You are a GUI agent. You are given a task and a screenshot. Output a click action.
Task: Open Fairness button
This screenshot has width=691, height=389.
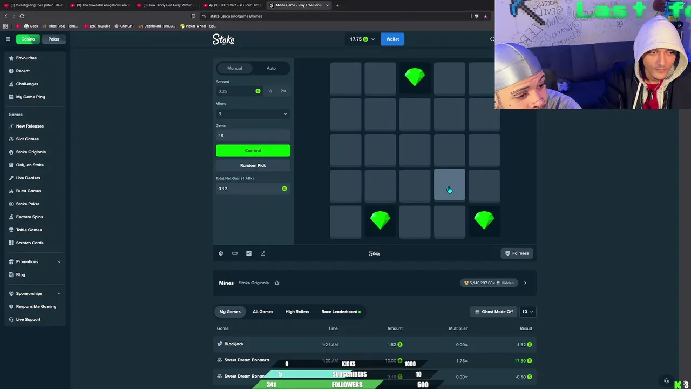click(517, 253)
